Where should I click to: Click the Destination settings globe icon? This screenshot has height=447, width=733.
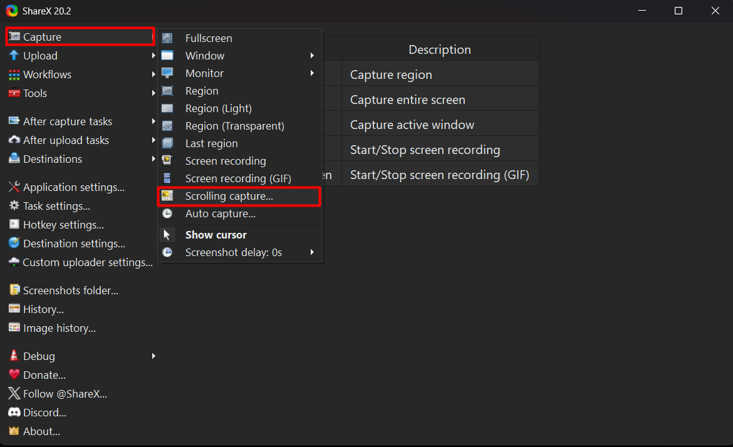pos(14,243)
